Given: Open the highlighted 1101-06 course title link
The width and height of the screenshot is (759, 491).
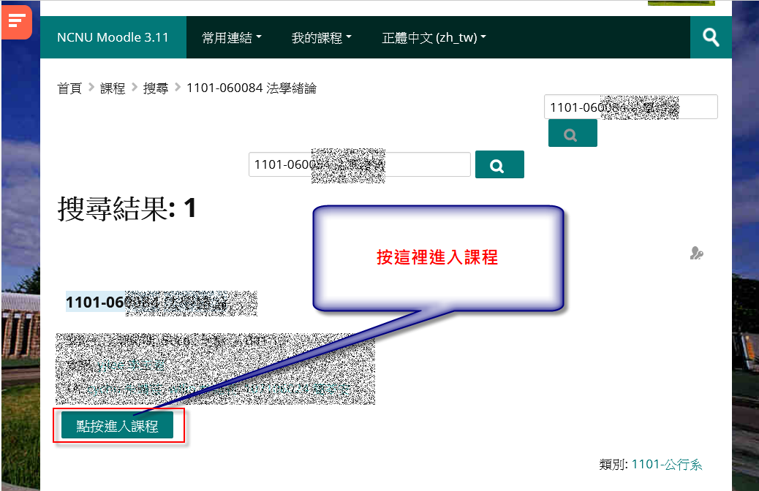Looking at the screenshot, I should click(161, 302).
